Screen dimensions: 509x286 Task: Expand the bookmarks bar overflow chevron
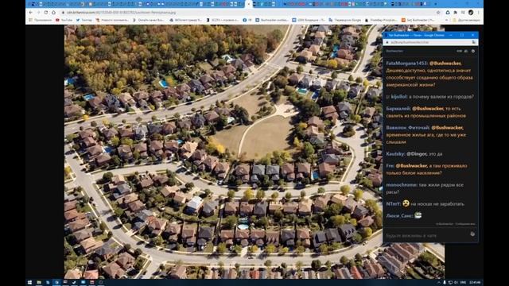point(447,20)
